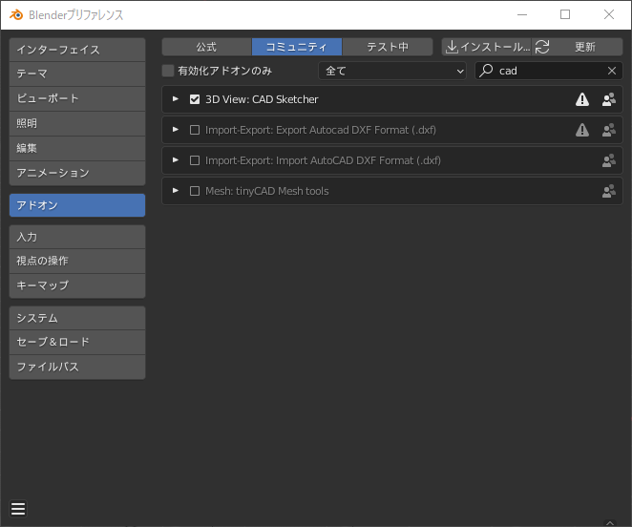The image size is (632, 527).
Task: Open セーブ＆ロード preferences section
Action: point(77,342)
